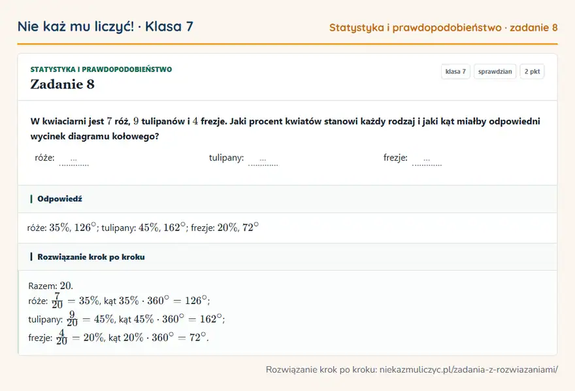
Task: Click the 'klasa 7' tag badge
Action: (455, 71)
